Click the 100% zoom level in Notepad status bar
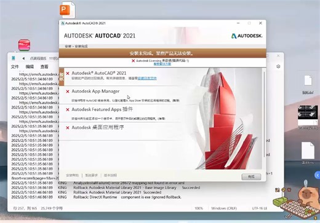 (199, 208)
